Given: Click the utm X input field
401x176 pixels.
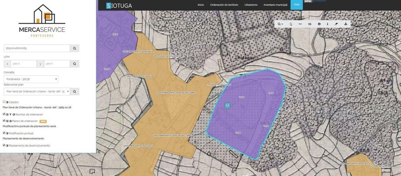Looking at the screenshot, I should 23,64.
